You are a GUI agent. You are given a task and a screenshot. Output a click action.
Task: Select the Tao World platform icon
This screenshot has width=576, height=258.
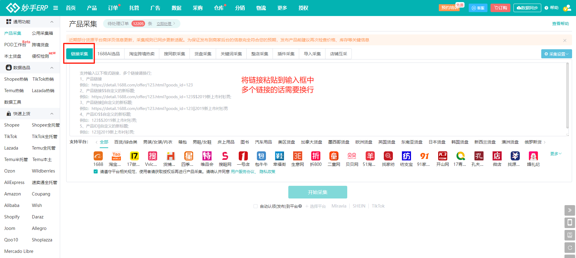(116, 156)
